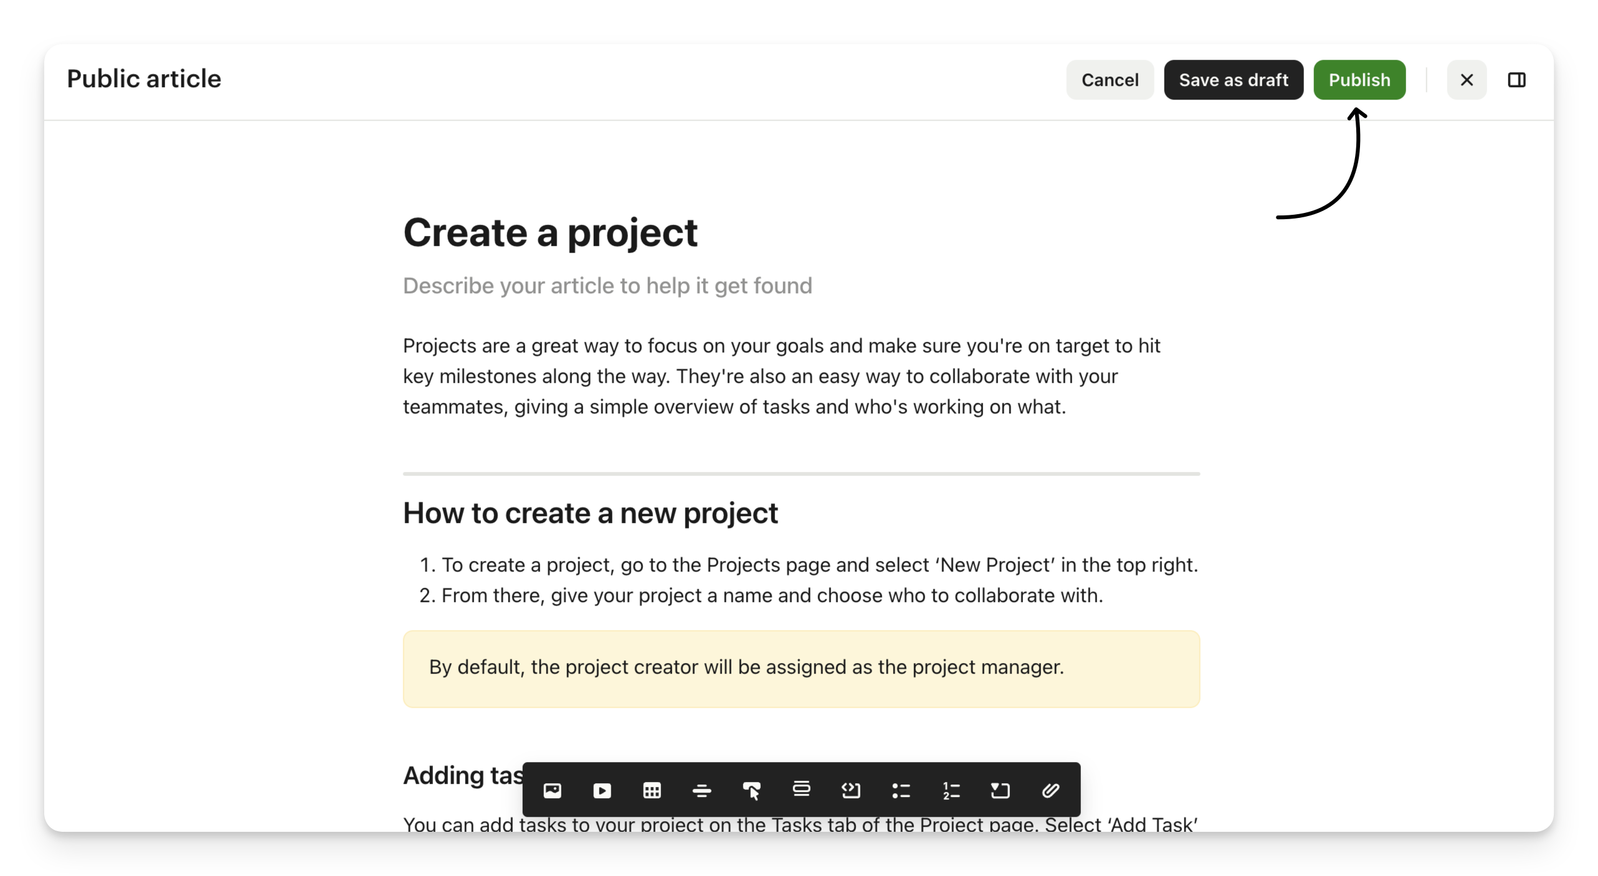Insert an image from the toolbar
The width and height of the screenshot is (1598, 876).
click(552, 790)
